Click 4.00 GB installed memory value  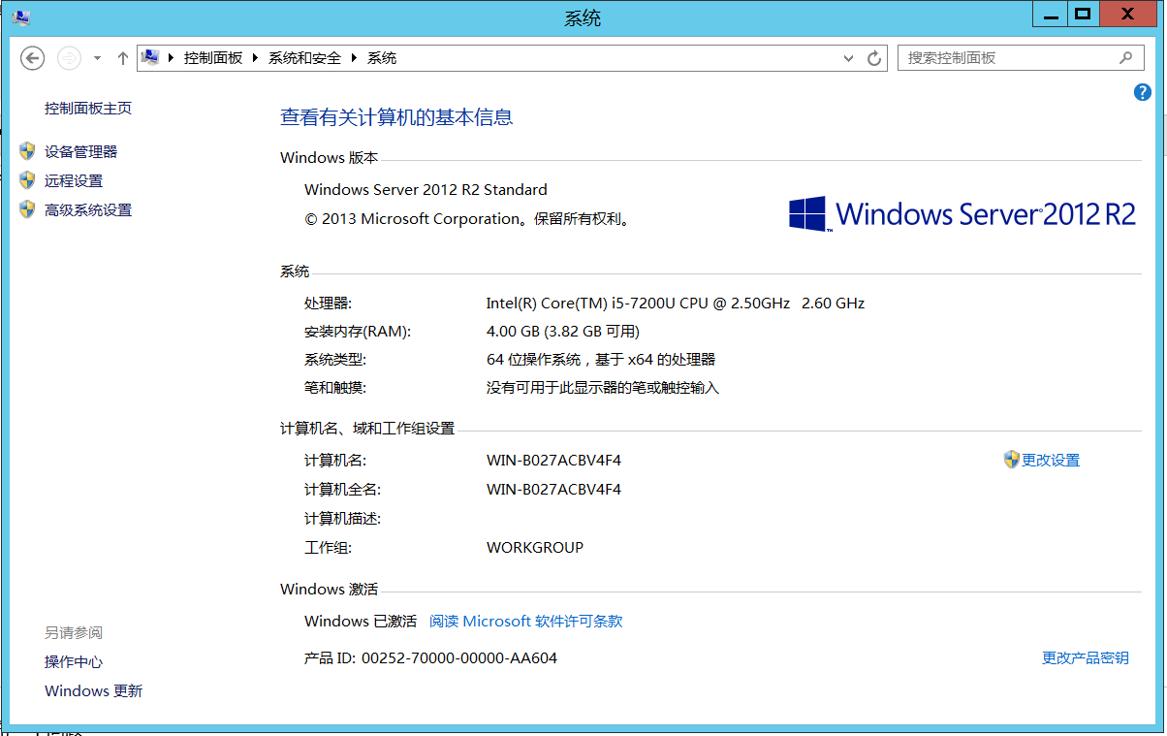tap(563, 332)
